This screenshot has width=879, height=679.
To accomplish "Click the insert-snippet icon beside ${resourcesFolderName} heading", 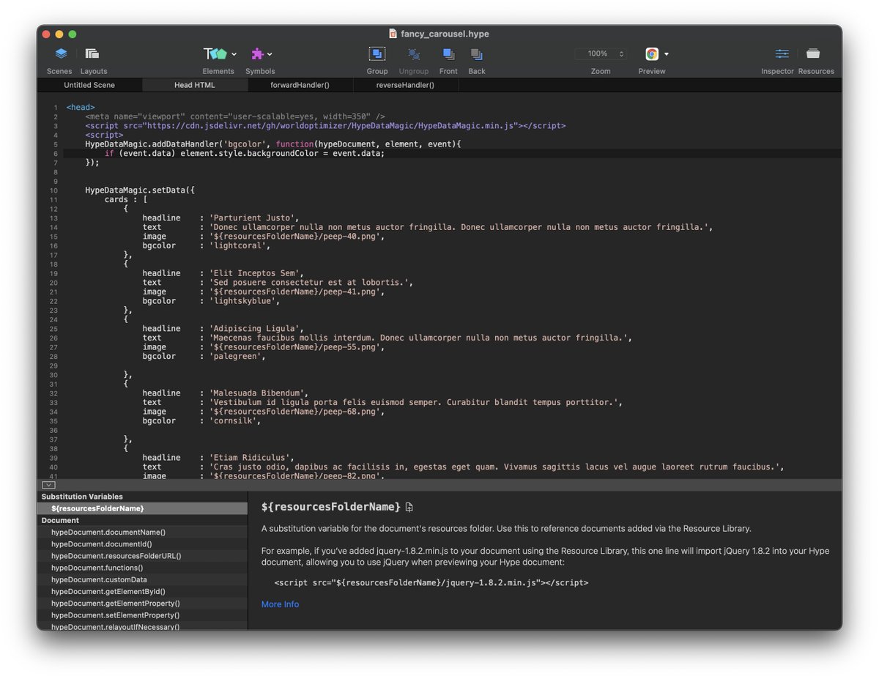I will (409, 508).
